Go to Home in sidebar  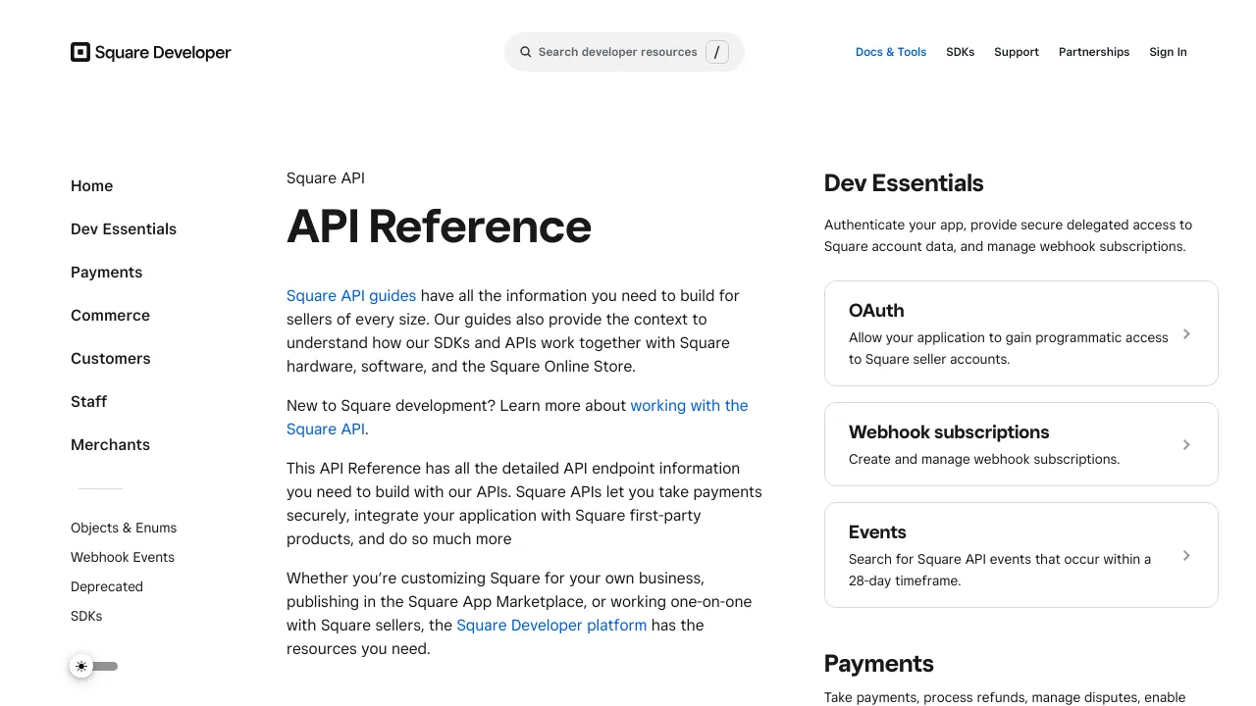(x=92, y=186)
